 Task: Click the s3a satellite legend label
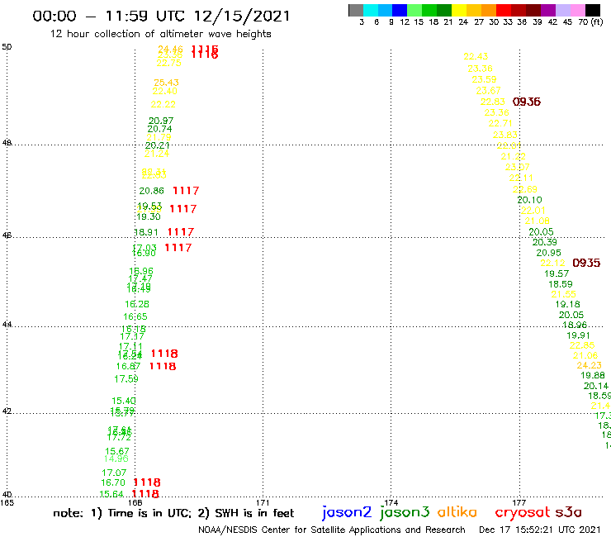click(x=568, y=512)
